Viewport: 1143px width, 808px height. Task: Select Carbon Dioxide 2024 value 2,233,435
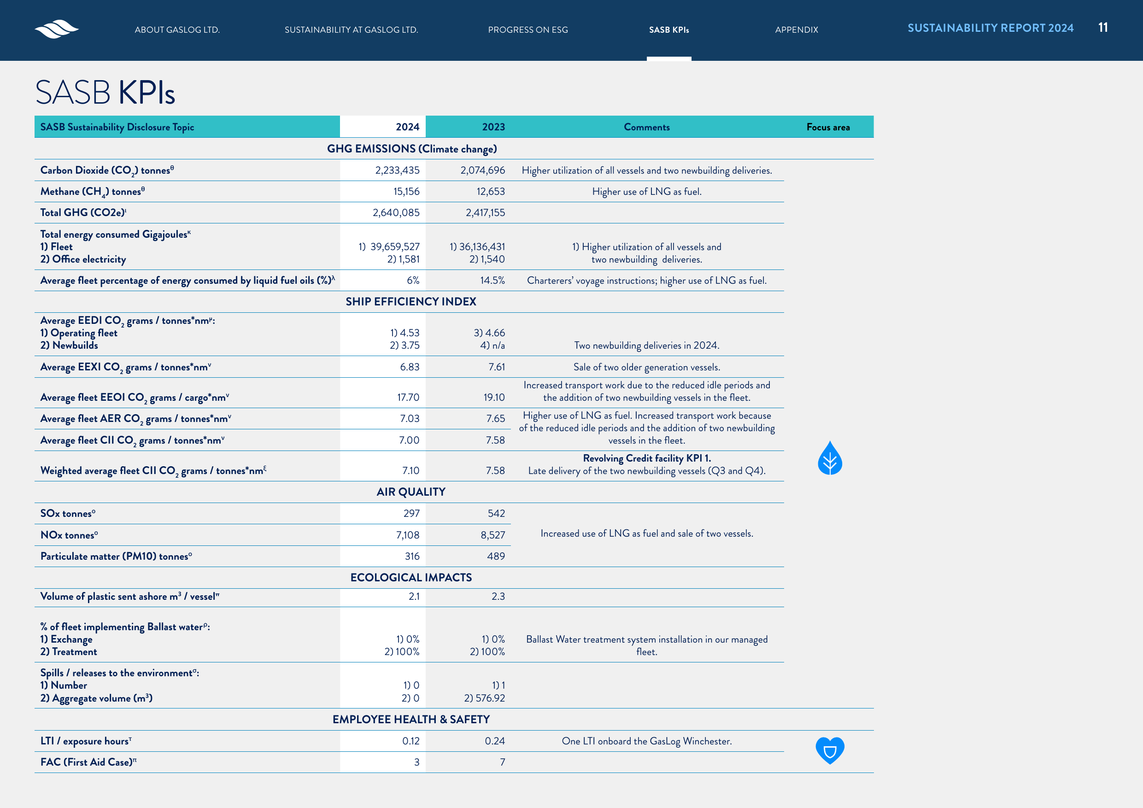[x=397, y=170]
